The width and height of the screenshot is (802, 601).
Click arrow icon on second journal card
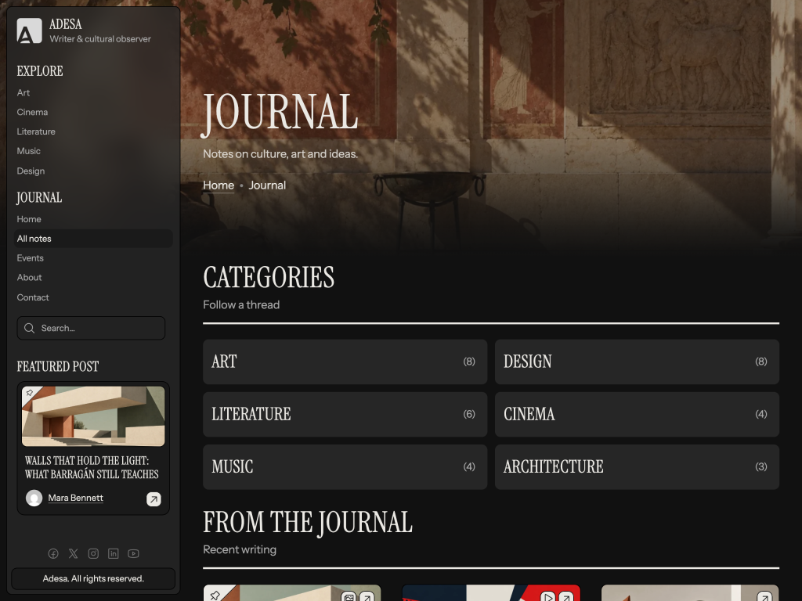tap(566, 597)
